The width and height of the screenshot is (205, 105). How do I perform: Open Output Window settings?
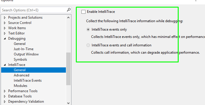tap(26, 54)
